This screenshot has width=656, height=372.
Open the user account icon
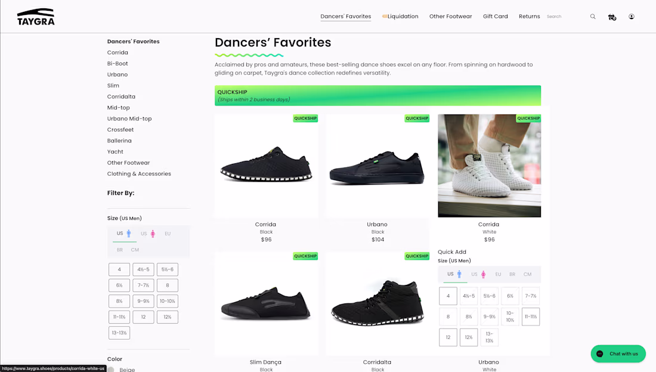click(x=632, y=17)
